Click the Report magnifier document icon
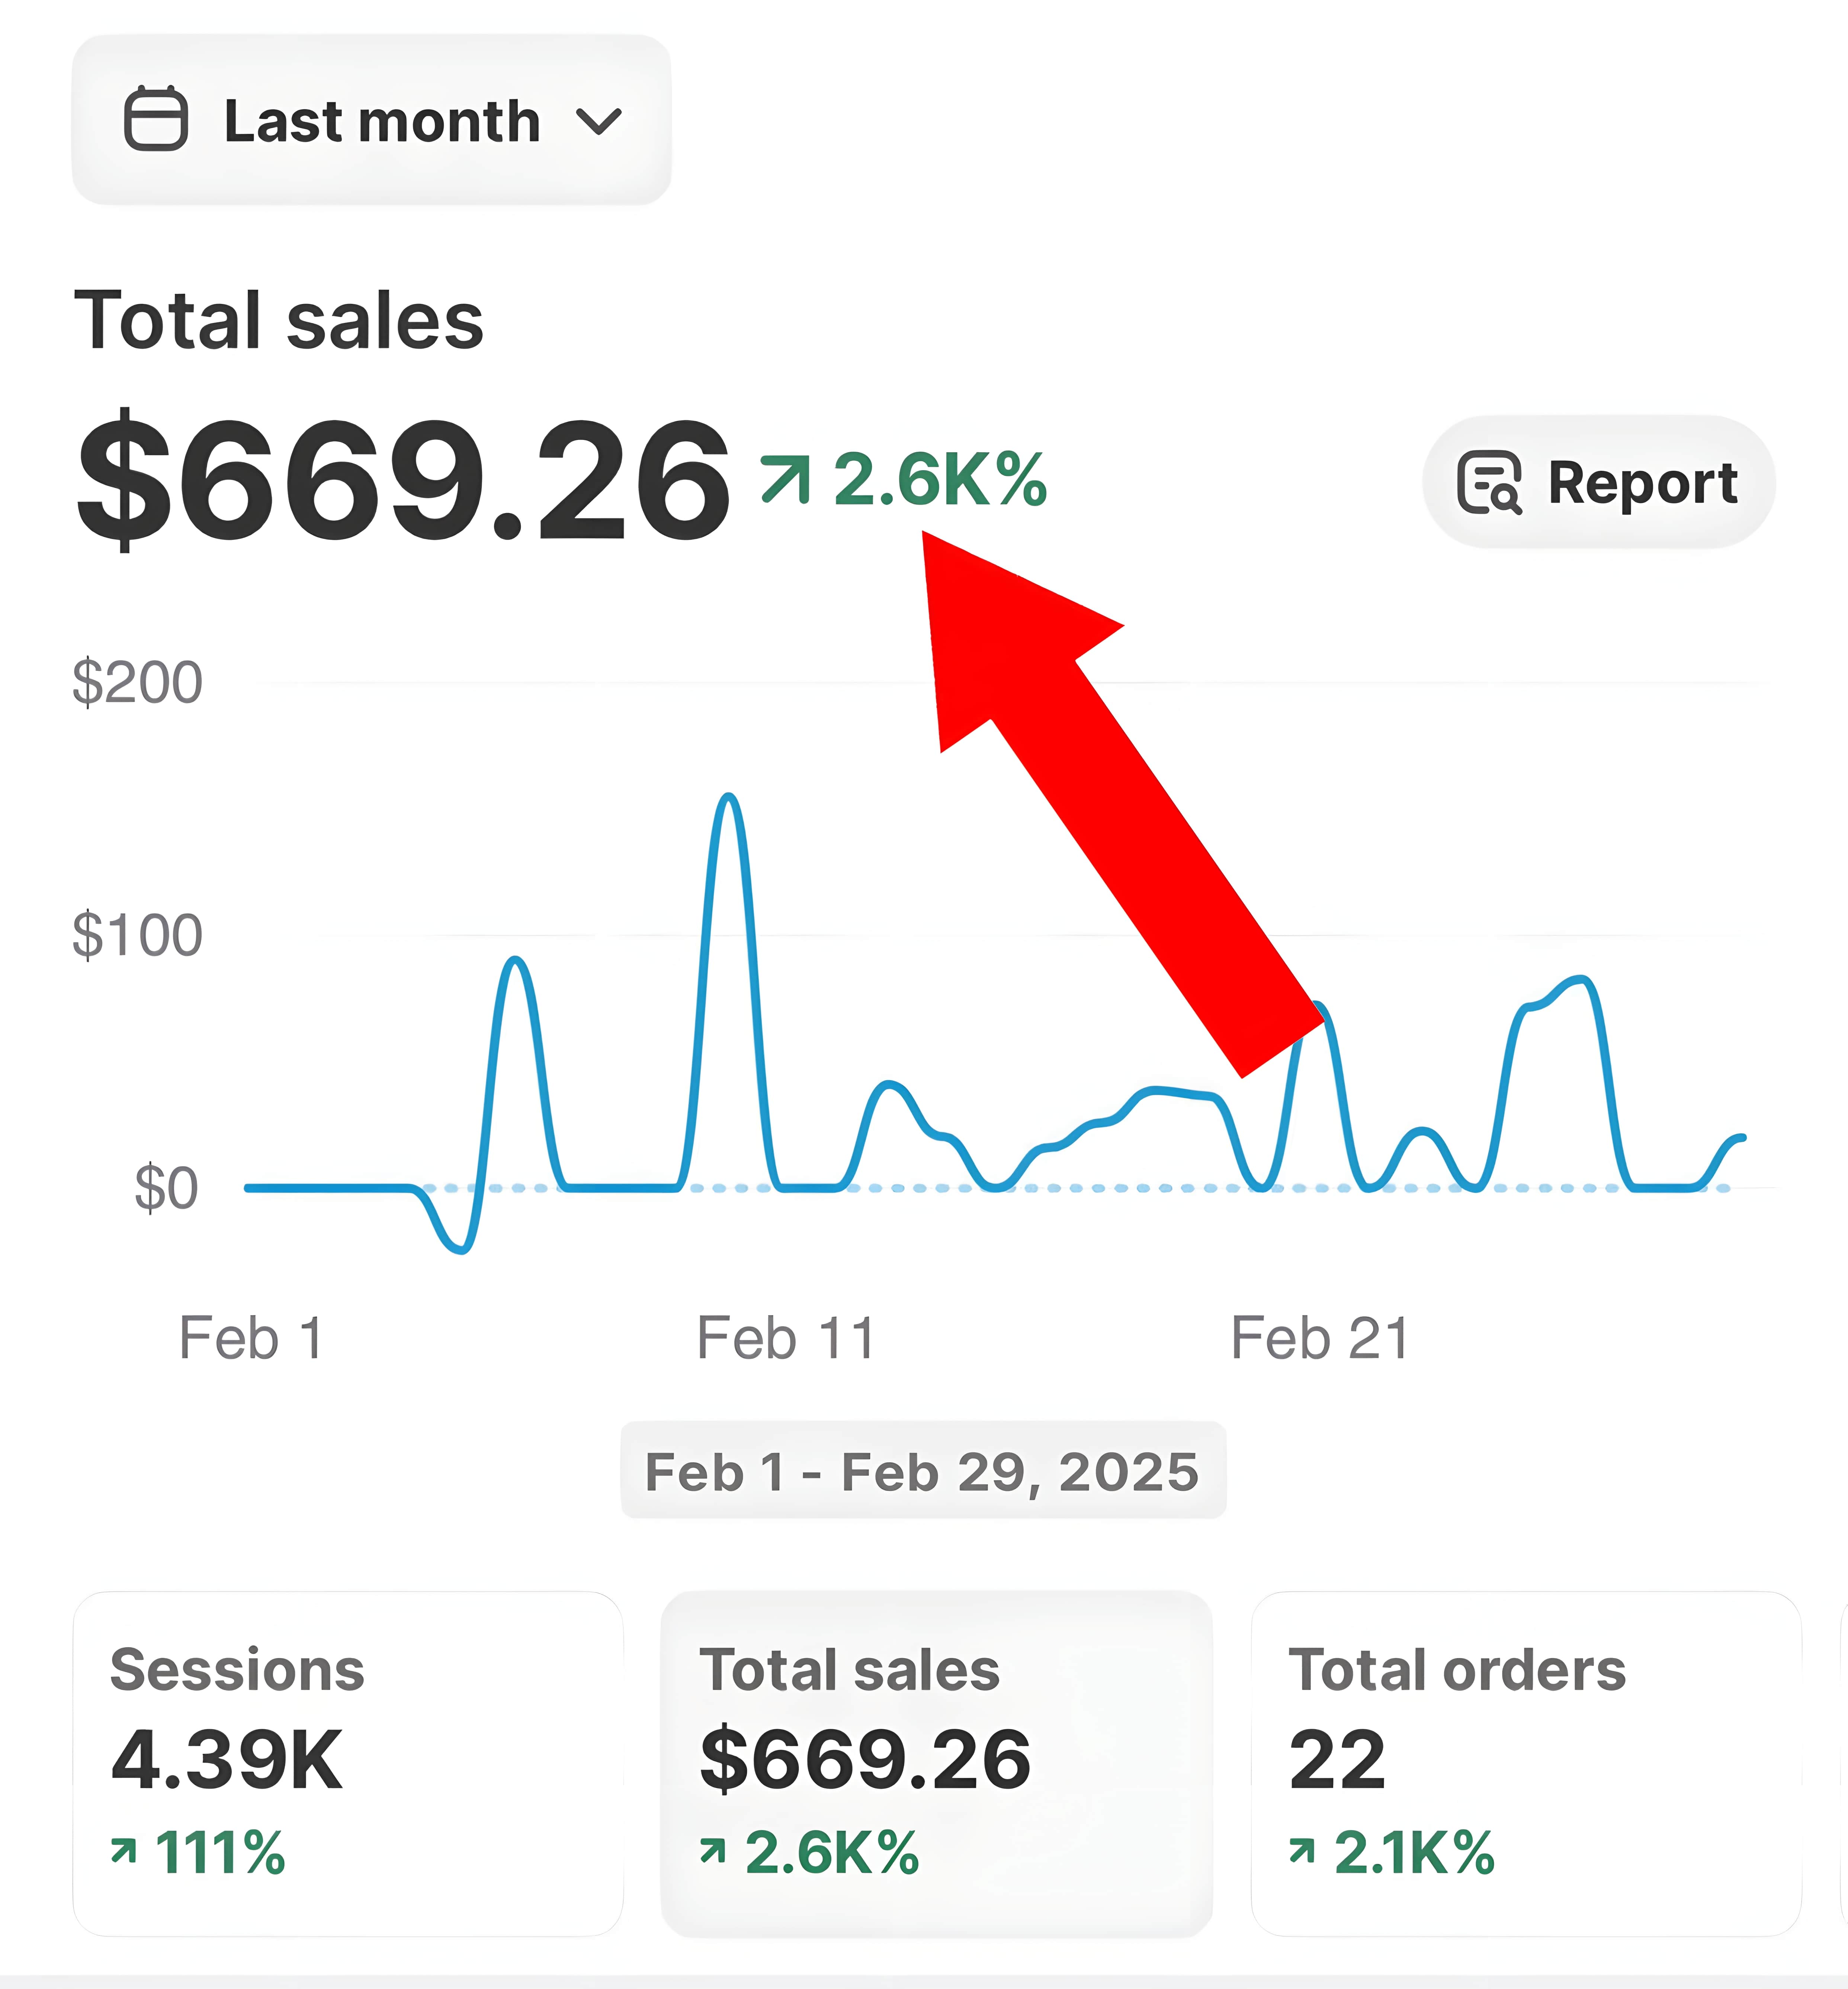The width and height of the screenshot is (1848, 1989). pos(1489,483)
